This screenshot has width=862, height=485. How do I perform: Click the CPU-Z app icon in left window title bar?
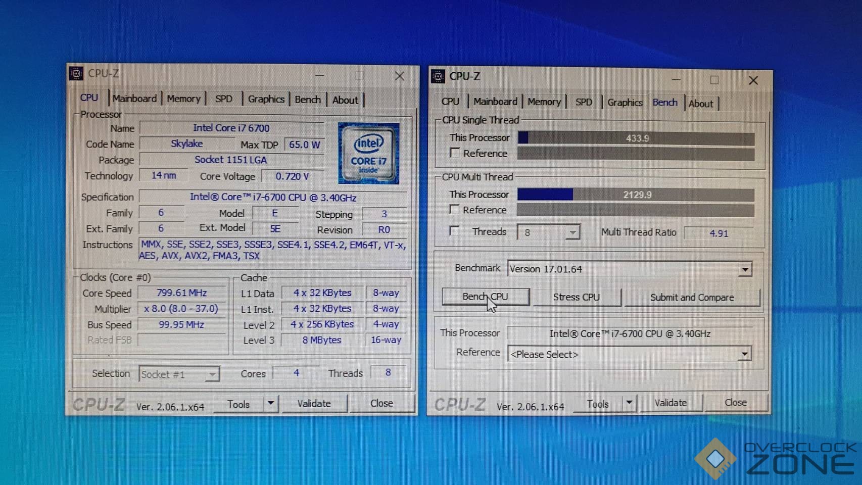(76, 74)
